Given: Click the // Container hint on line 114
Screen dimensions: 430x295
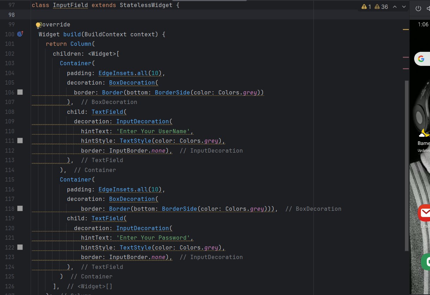Looking at the screenshot, I should [x=95, y=170].
